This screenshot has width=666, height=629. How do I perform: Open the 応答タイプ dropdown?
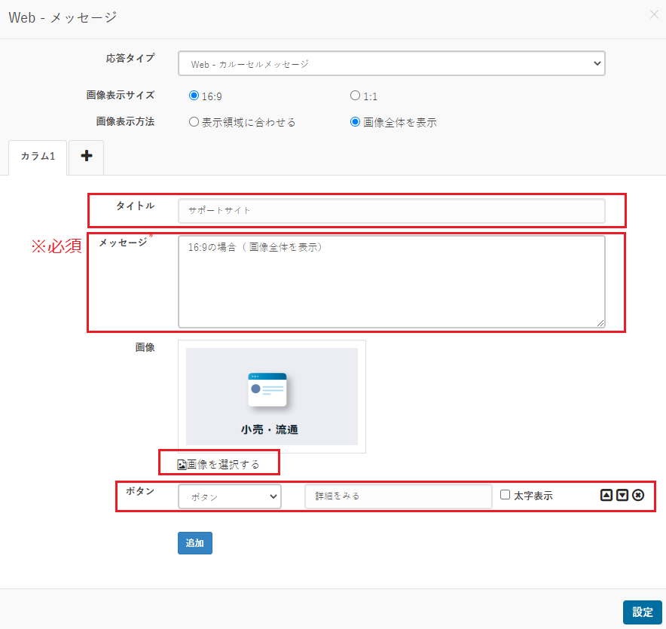tap(392, 64)
